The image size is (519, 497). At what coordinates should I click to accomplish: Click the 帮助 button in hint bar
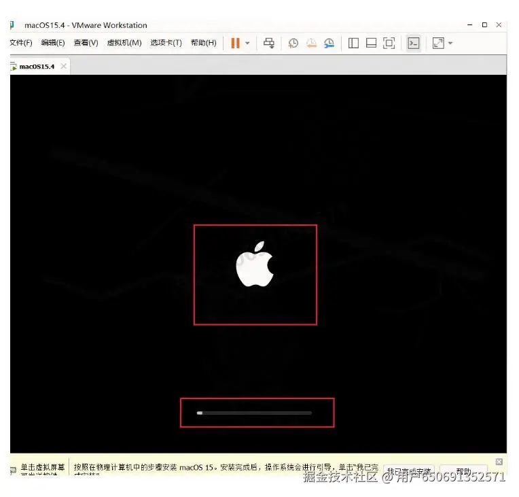click(x=463, y=471)
